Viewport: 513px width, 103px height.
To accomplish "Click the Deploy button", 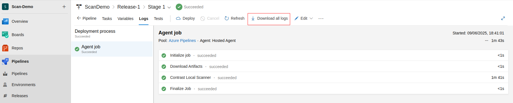I will tap(185, 18).
